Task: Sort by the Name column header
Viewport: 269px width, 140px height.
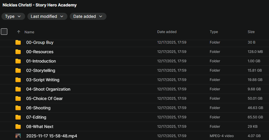Action: pyautogui.click(x=29, y=32)
